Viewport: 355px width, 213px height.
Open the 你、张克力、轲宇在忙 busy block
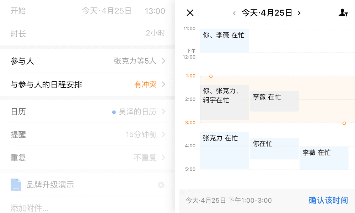point(224,102)
